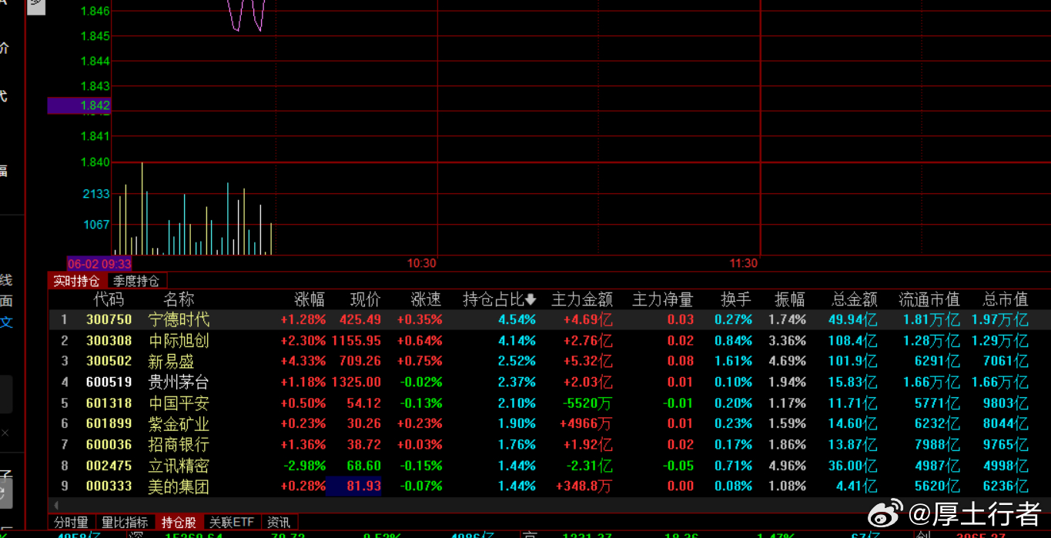The height and width of the screenshot is (538, 1051).
Task: Click the price 1155.95 of 中际旭创
Action: (x=356, y=340)
